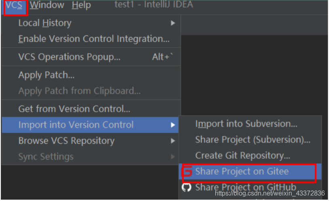Choose Import into Subversion
329x201 pixels.
246,124
